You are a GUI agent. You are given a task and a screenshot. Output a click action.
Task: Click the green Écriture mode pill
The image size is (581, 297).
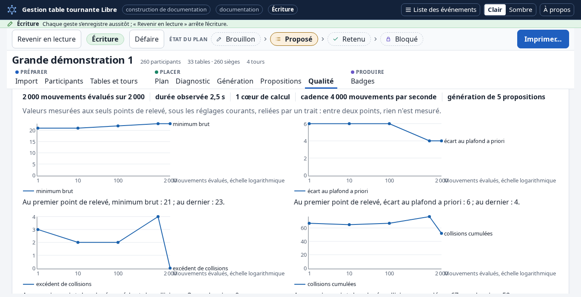(105, 39)
